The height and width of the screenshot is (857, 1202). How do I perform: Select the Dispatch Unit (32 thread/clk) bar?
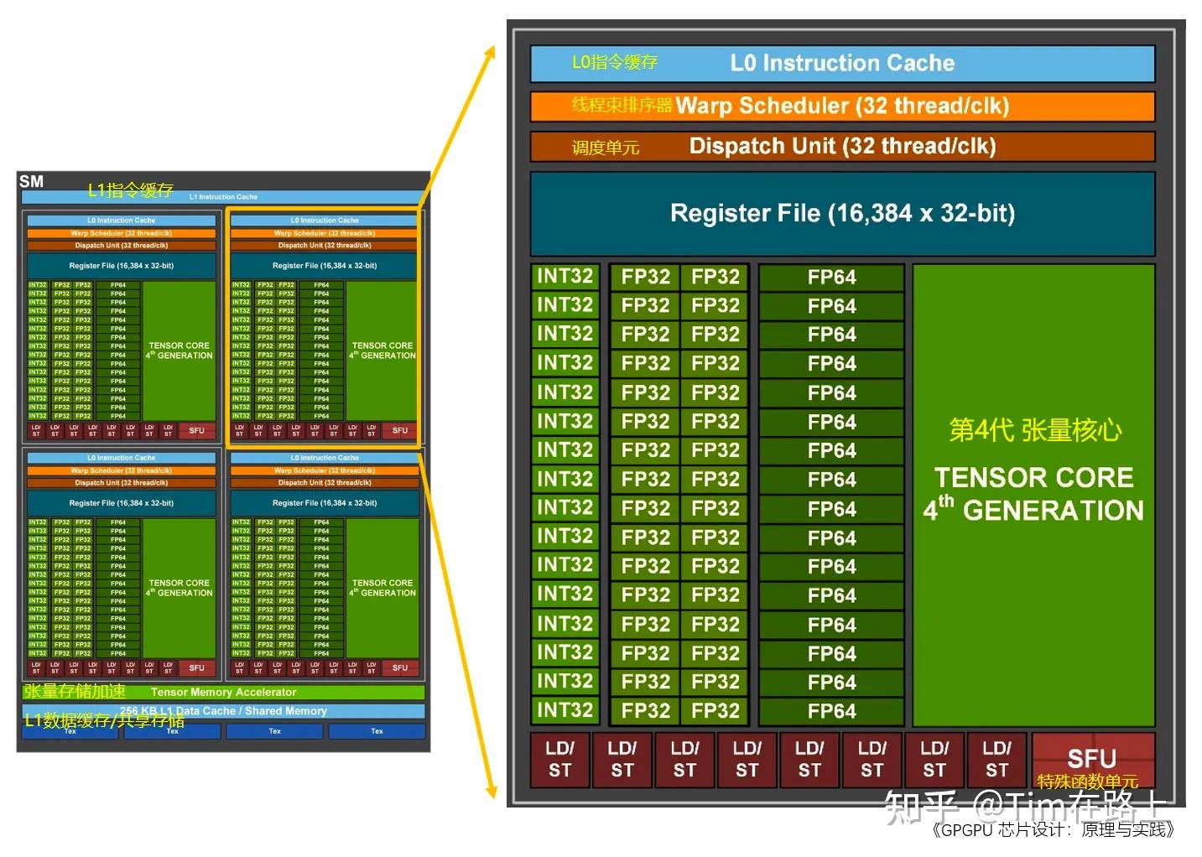(841, 146)
